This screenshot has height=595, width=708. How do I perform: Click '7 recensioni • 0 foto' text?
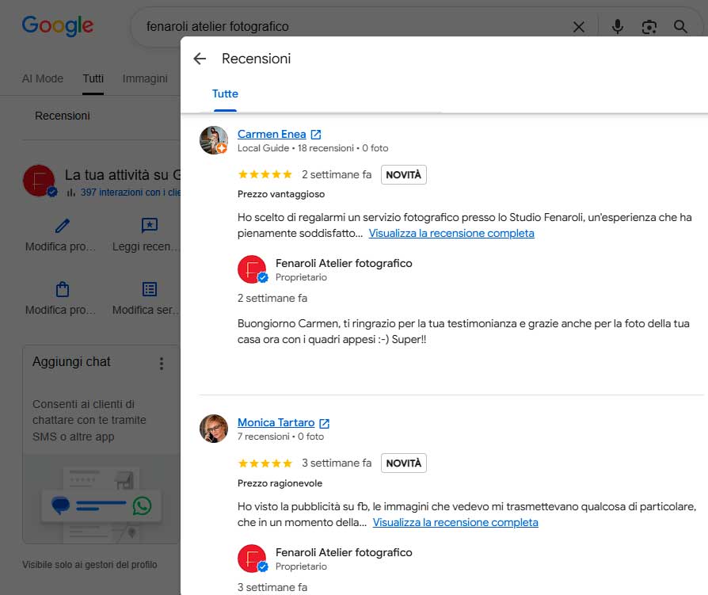coord(280,437)
